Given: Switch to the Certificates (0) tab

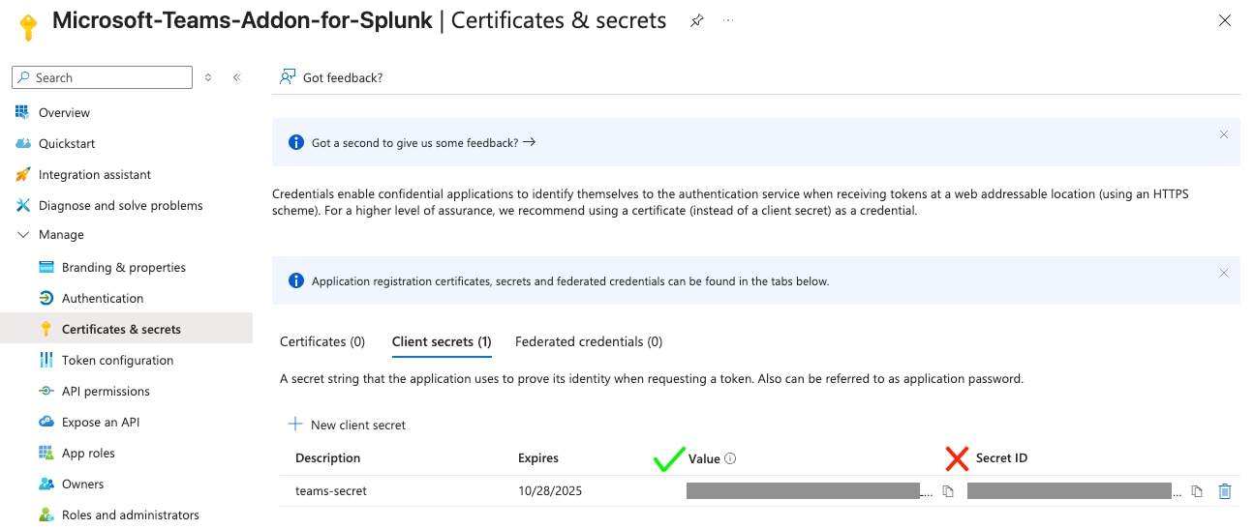Looking at the screenshot, I should click(x=322, y=341).
